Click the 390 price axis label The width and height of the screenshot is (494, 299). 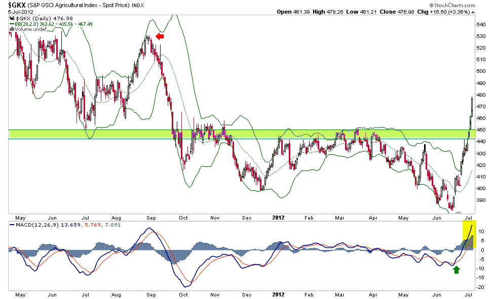pyautogui.click(x=481, y=200)
